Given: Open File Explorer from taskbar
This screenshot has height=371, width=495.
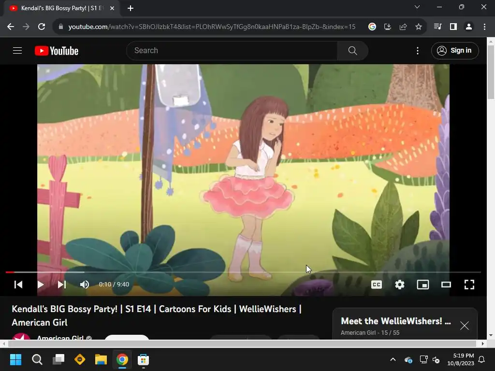Looking at the screenshot, I should pos(101,359).
